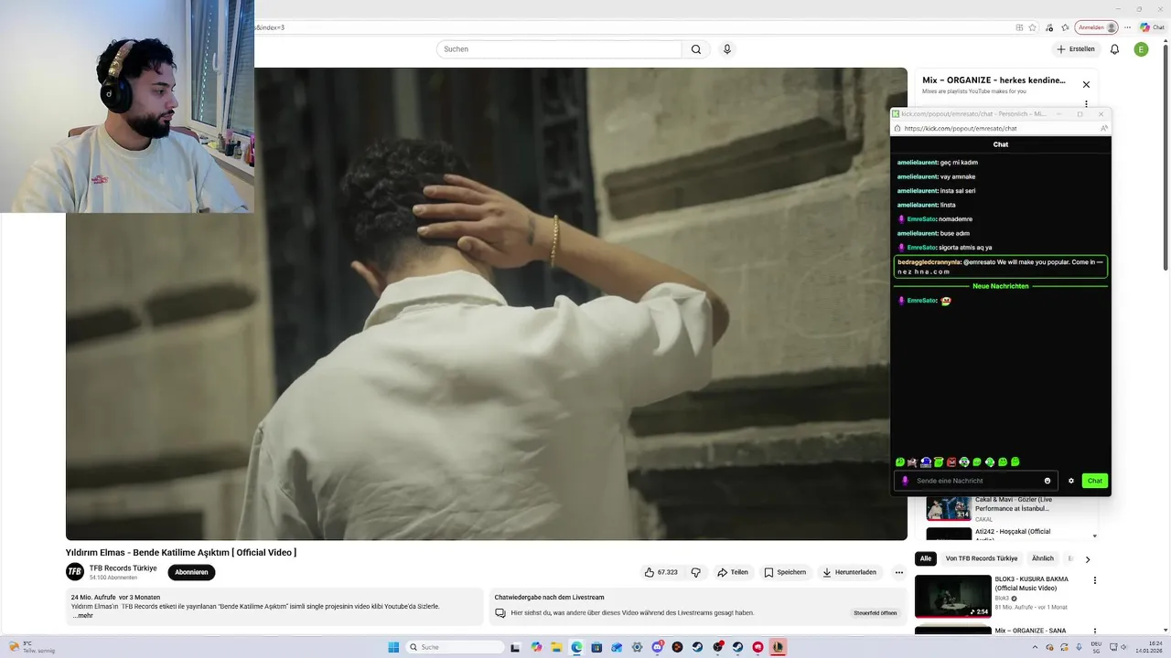Send message with green Chat button

coord(1094,481)
